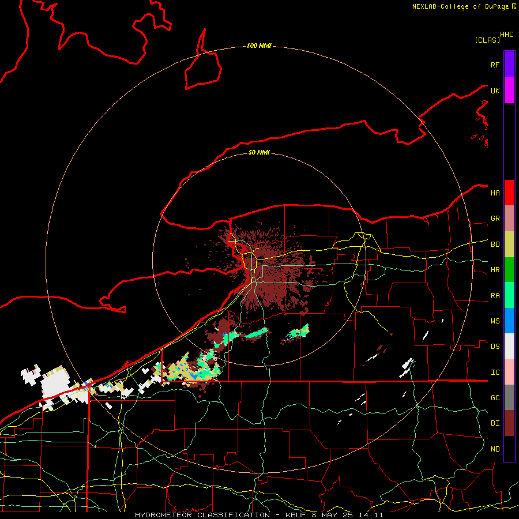Click the ND legend label
The image size is (519, 519).
click(495, 449)
